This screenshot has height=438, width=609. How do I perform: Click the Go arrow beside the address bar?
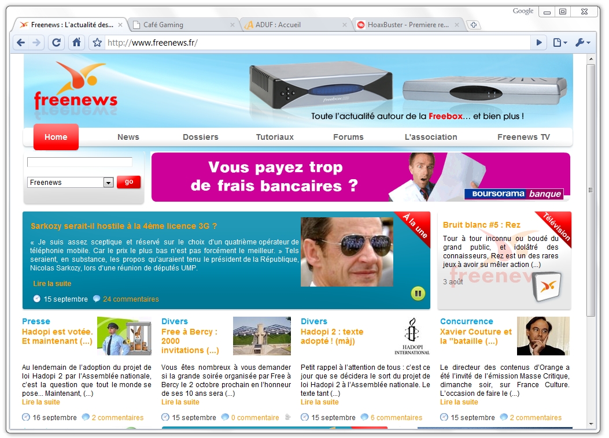tap(539, 42)
